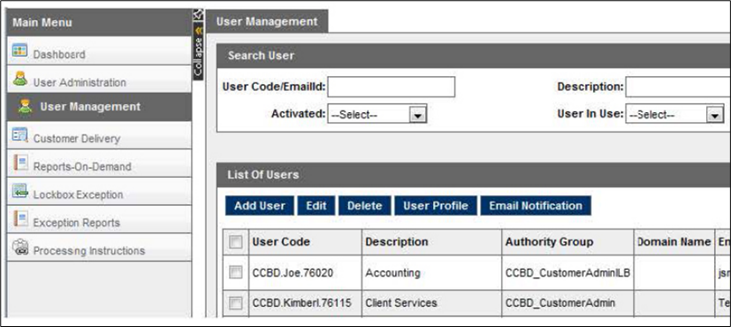Open Customer Delivery menu item
Screen dimensions: 731x327
click(99, 135)
